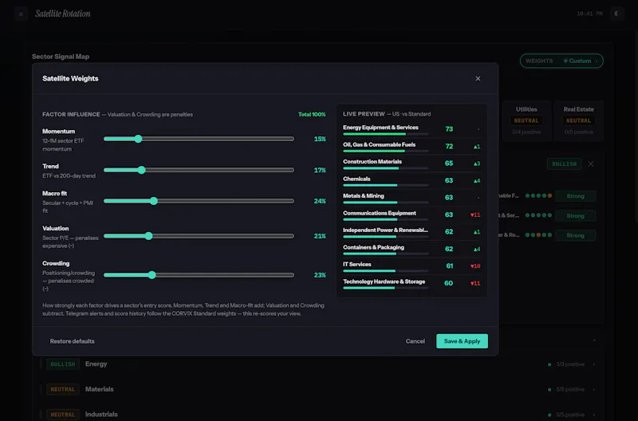This screenshot has height=421, width=638.
Task: Adjust the Trend slider handle
Action: [141, 170]
